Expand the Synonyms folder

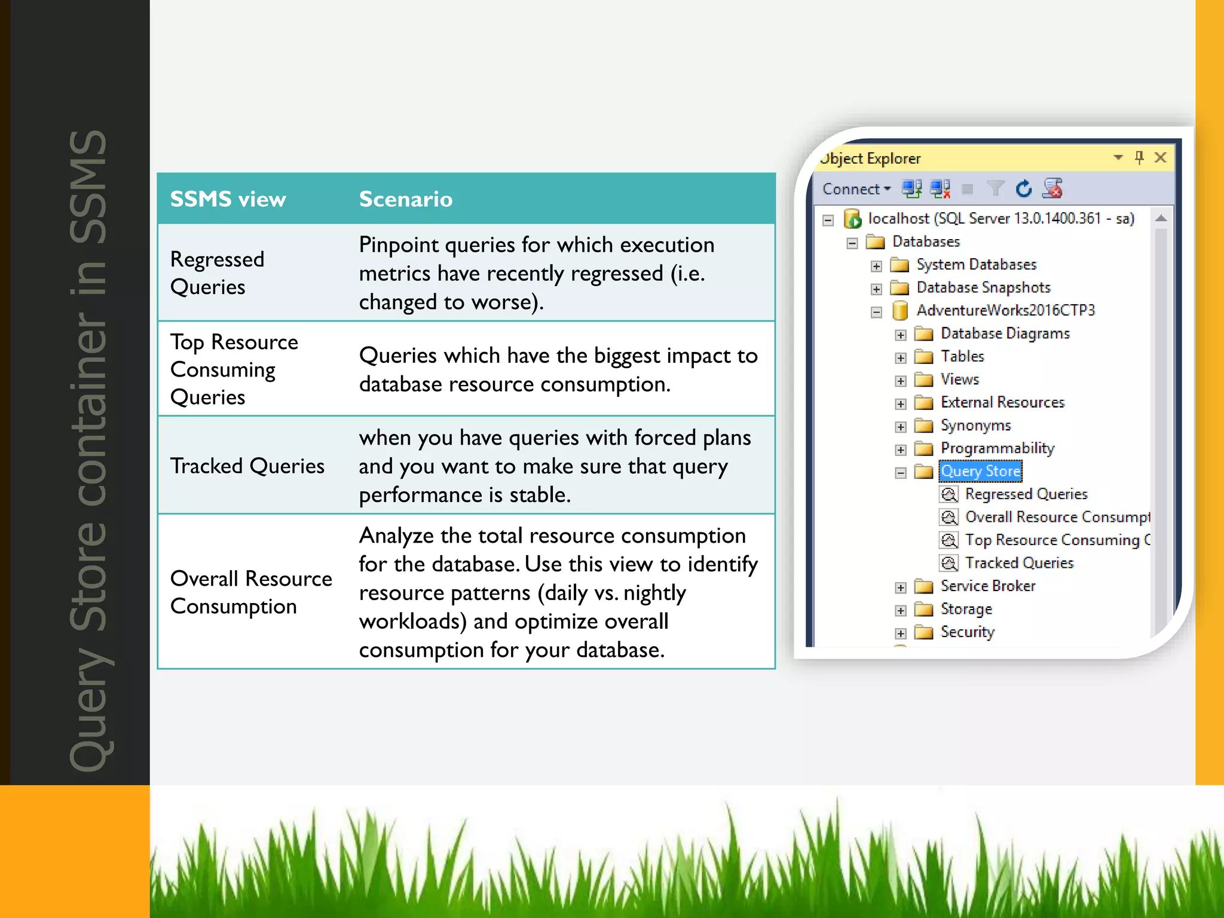901,427
